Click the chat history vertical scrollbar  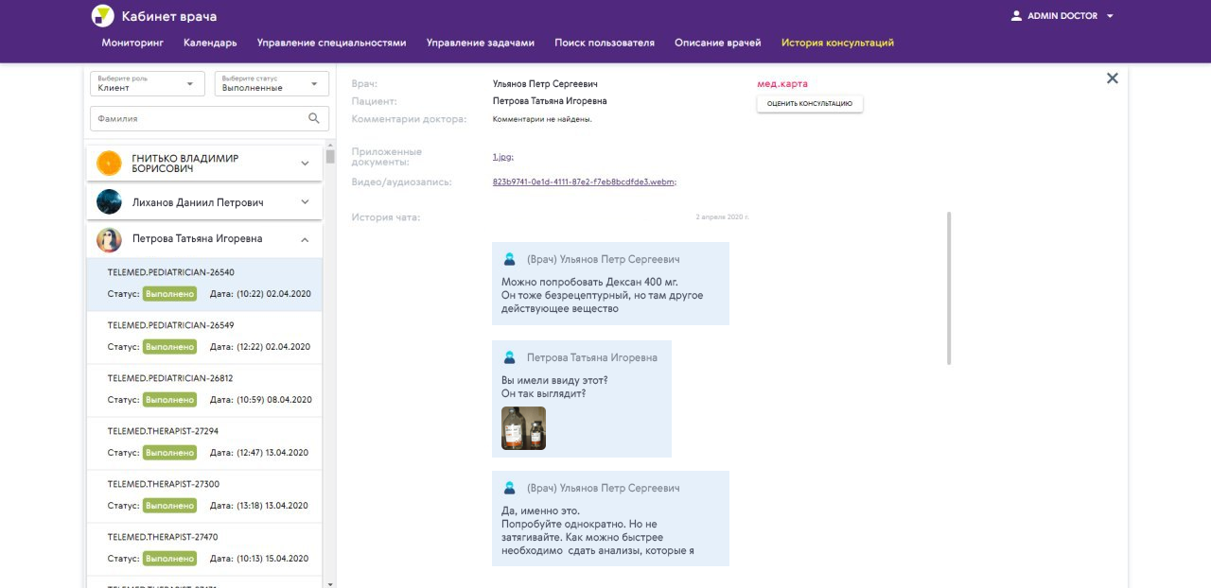(x=949, y=288)
